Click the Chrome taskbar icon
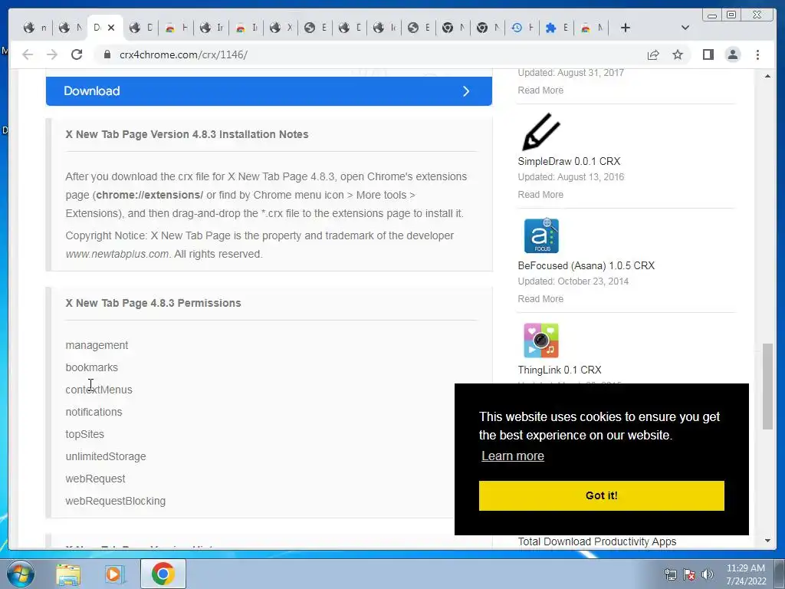The width and height of the screenshot is (785, 589). pyautogui.click(x=163, y=574)
